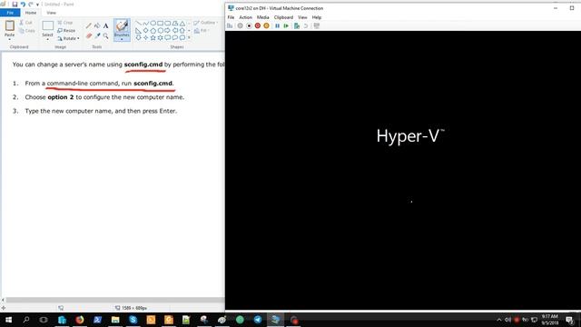The width and height of the screenshot is (581, 327).
Task: Expand the Shapes gallery more arrow
Action: point(189,37)
